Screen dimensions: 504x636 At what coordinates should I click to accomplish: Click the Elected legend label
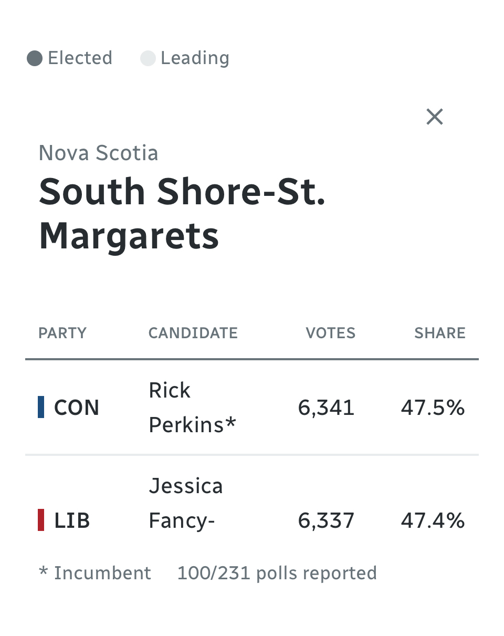pos(80,58)
